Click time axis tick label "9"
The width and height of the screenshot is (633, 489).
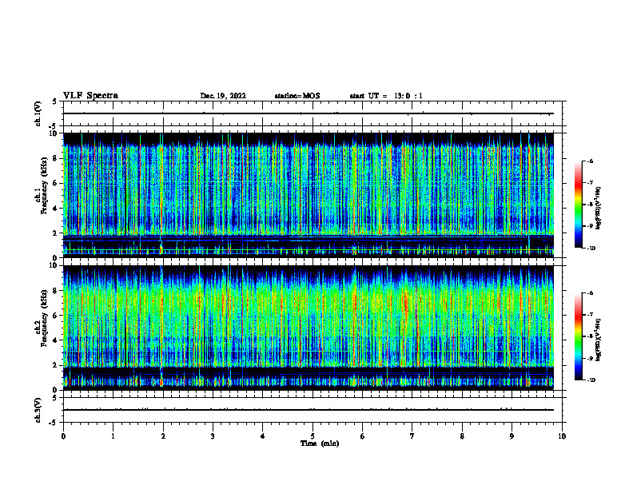pyautogui.click(x=512, y=436)
